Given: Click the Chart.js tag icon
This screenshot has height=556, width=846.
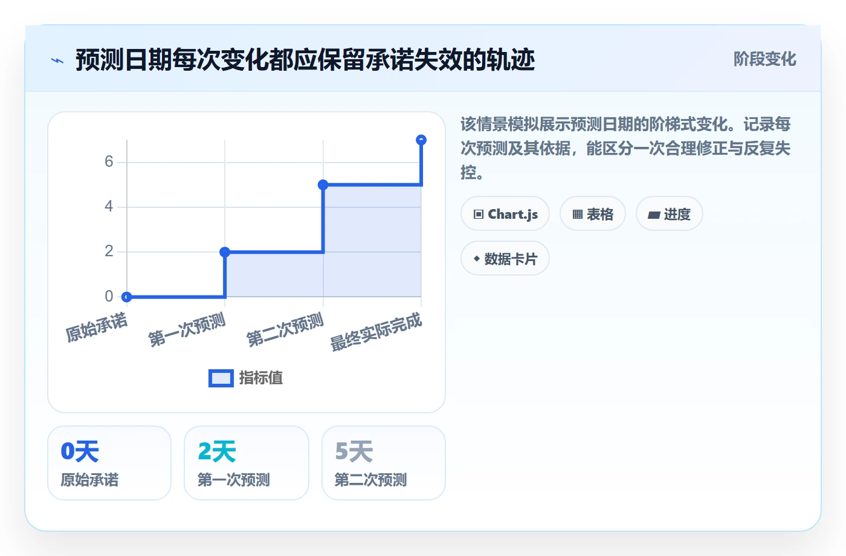Looking at the screenshot, I should click(479, 215).
